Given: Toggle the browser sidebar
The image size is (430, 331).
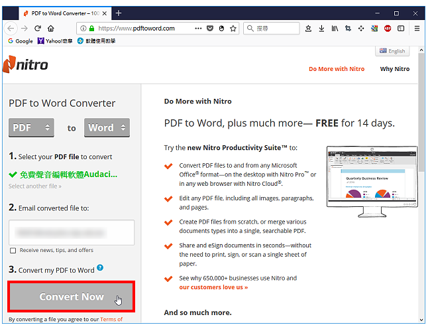Looking at the screenshot, I should click(x=401, y=29).
